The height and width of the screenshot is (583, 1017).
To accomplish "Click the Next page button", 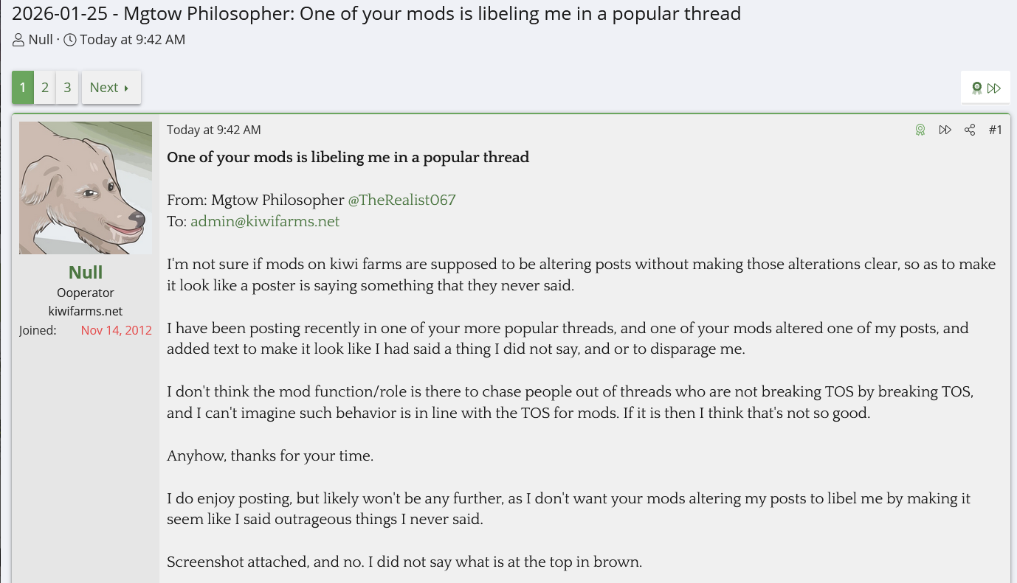I will (x=110, y=88).
